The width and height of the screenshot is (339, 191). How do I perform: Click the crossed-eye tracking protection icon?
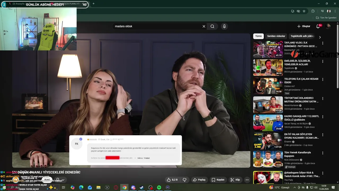point(298,11)
